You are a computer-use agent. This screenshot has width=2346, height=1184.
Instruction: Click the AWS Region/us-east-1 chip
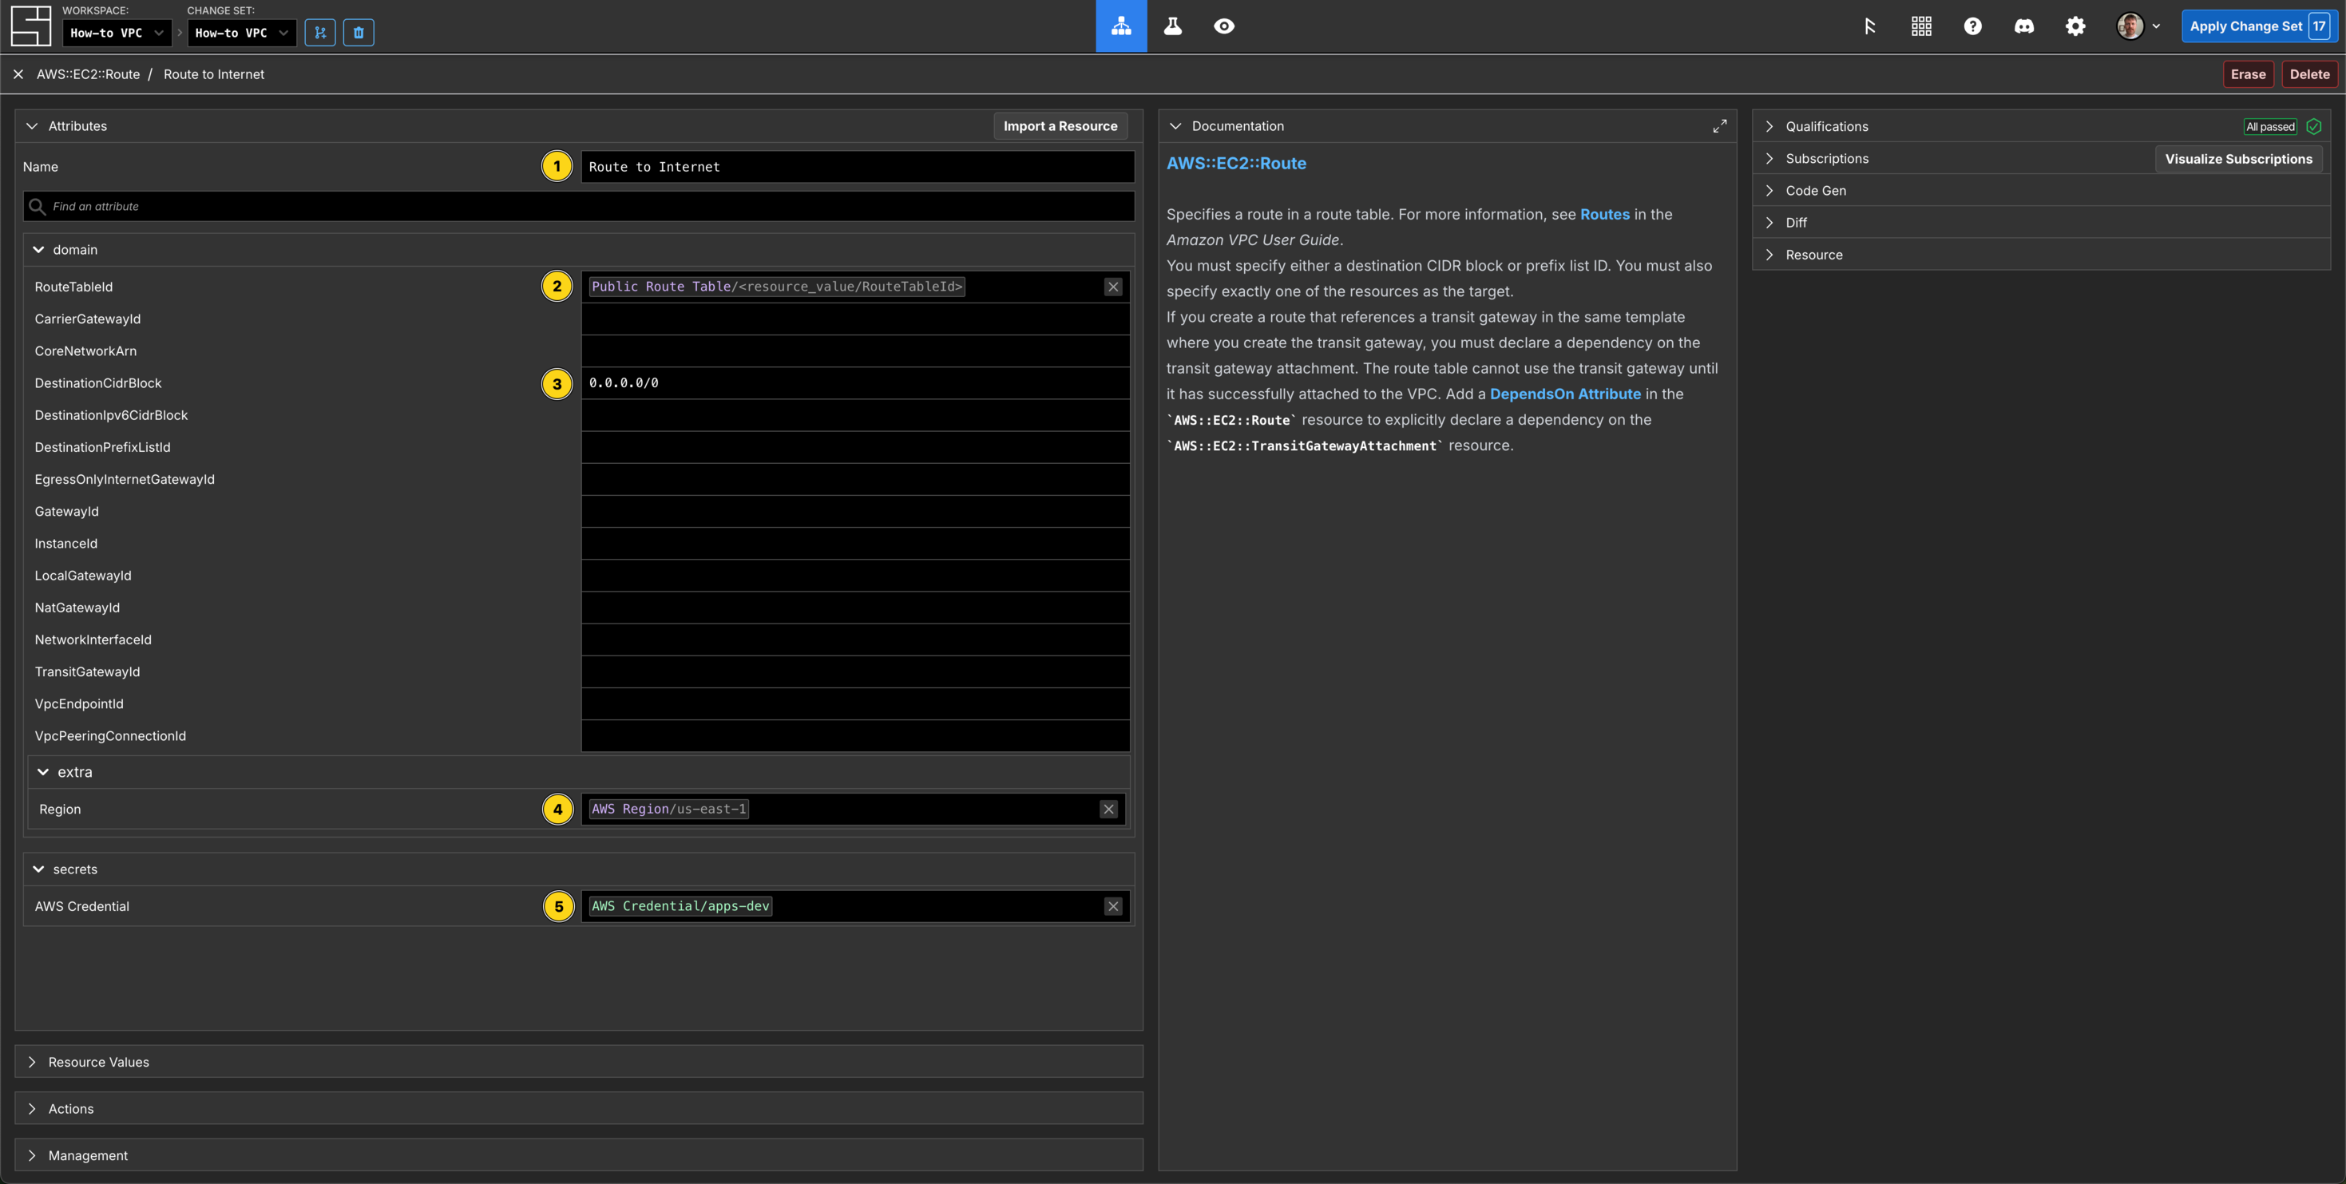(x=669, y=809)
